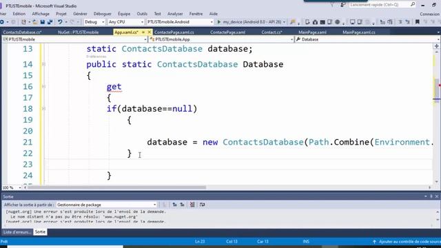Switch to the MainPage.xaml tab

pyautogui.click(x=312, y=32)
